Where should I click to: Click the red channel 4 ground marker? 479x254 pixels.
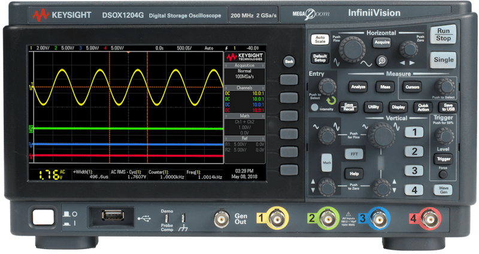tap(31, 156)
